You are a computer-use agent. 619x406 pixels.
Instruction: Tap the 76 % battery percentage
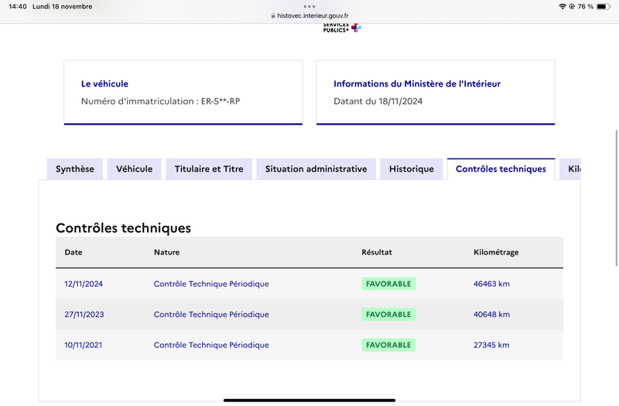[586, 6]
